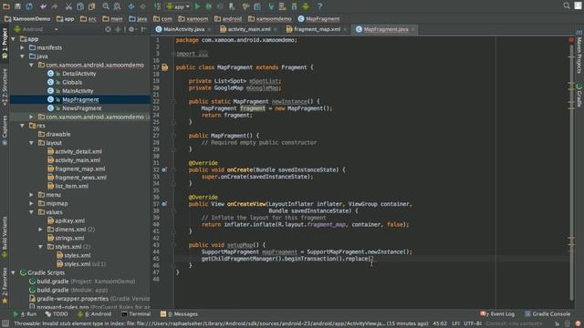Open the Android monitor tool window
Image resolution: width=584 pixels, height=328 pixels.
pos(94,314)
